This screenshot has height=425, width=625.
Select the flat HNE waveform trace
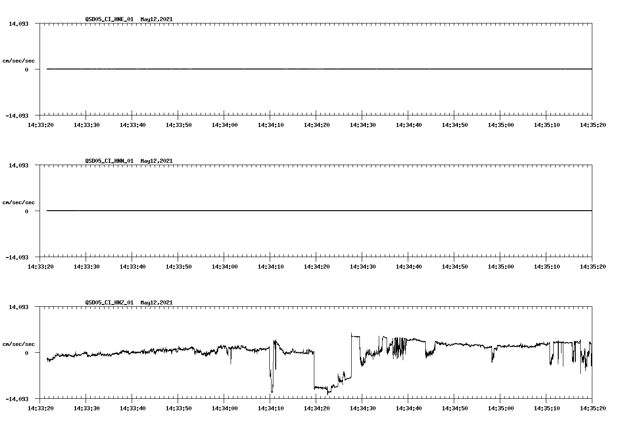(276, 69)
